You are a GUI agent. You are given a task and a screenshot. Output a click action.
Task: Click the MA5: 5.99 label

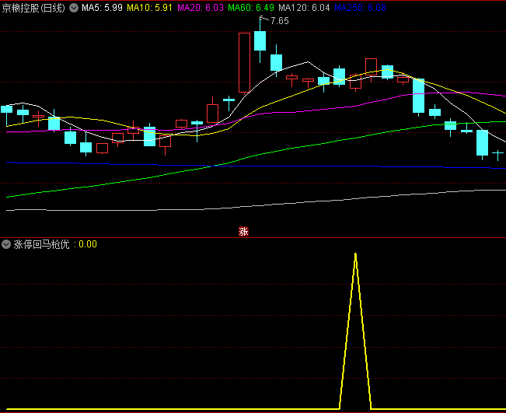coord(102,8)
